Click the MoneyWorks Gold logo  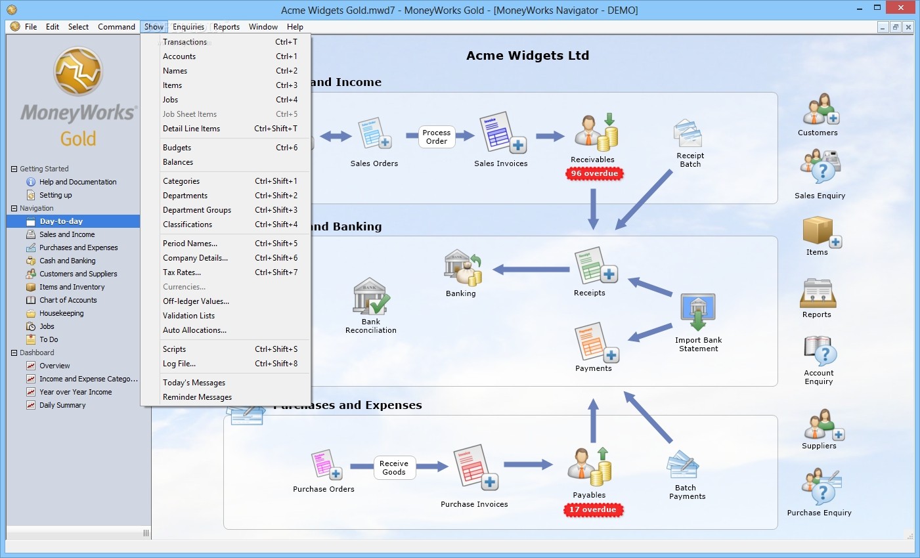point(78,97)
